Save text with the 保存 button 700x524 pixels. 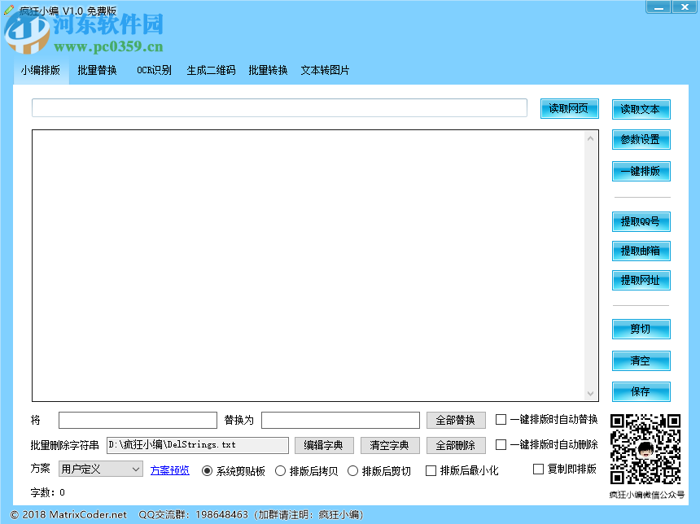click(641, 391)
